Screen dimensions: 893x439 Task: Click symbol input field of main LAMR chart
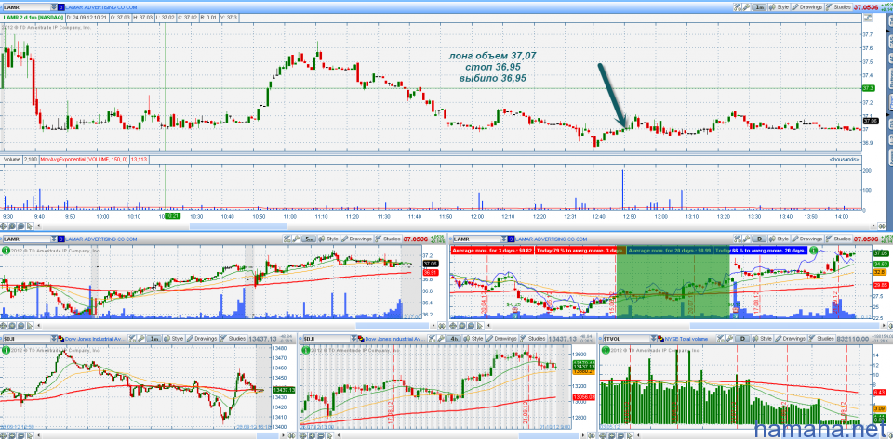26,7
